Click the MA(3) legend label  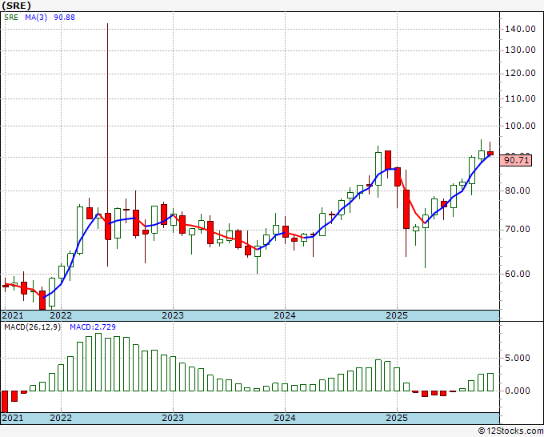pos(36,18)
